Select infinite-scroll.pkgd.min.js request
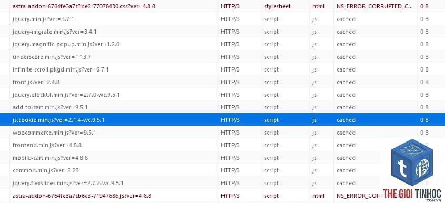The height and width of the screenshot is (203, 445). [223, 69]
